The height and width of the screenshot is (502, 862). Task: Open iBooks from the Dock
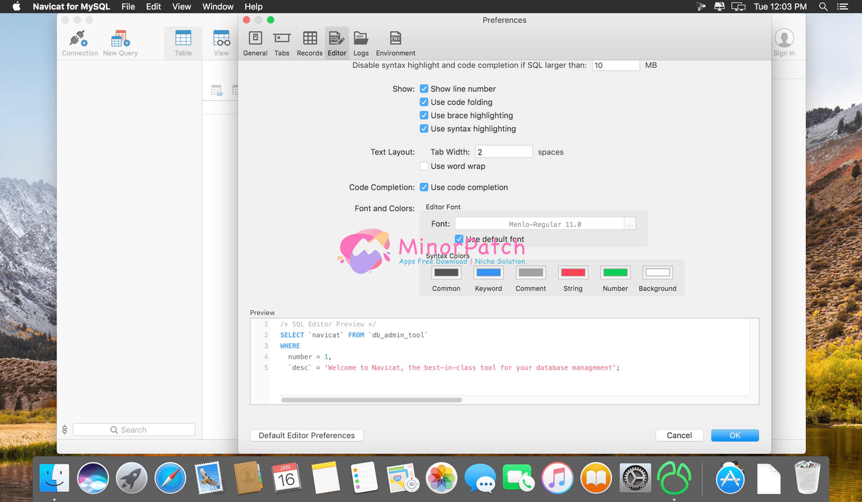[596, 478]
